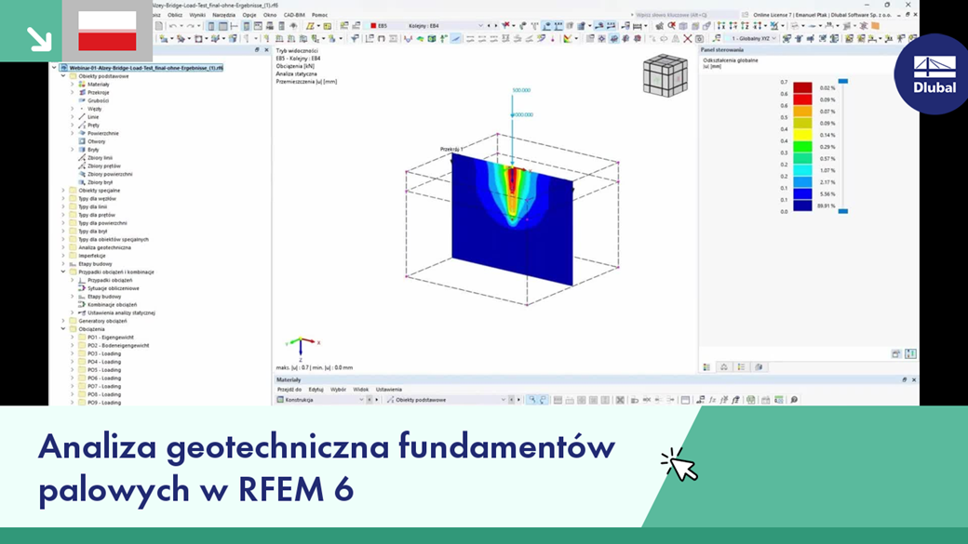The width and height of the screenshot is (968, 544).
Task: Click the camera snapshot icon in upper toolbar
Action: (701, 39)
